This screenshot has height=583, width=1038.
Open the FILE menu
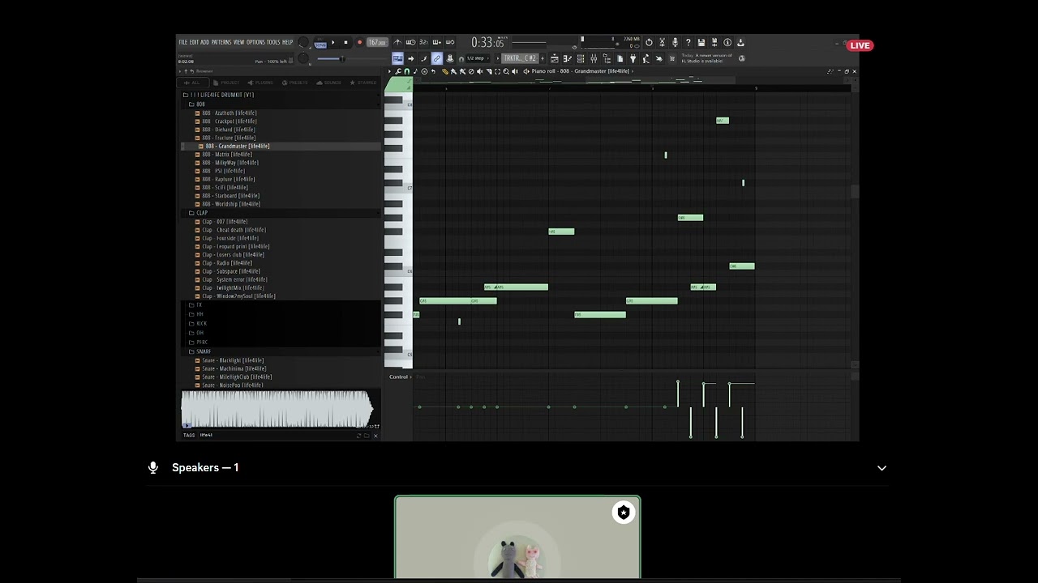182,42
